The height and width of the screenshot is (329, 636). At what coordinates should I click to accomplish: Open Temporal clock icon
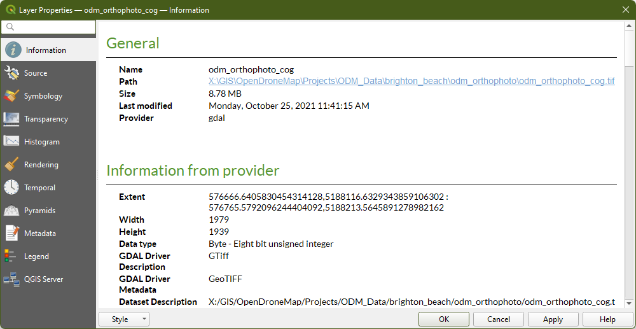click(12, 188)
